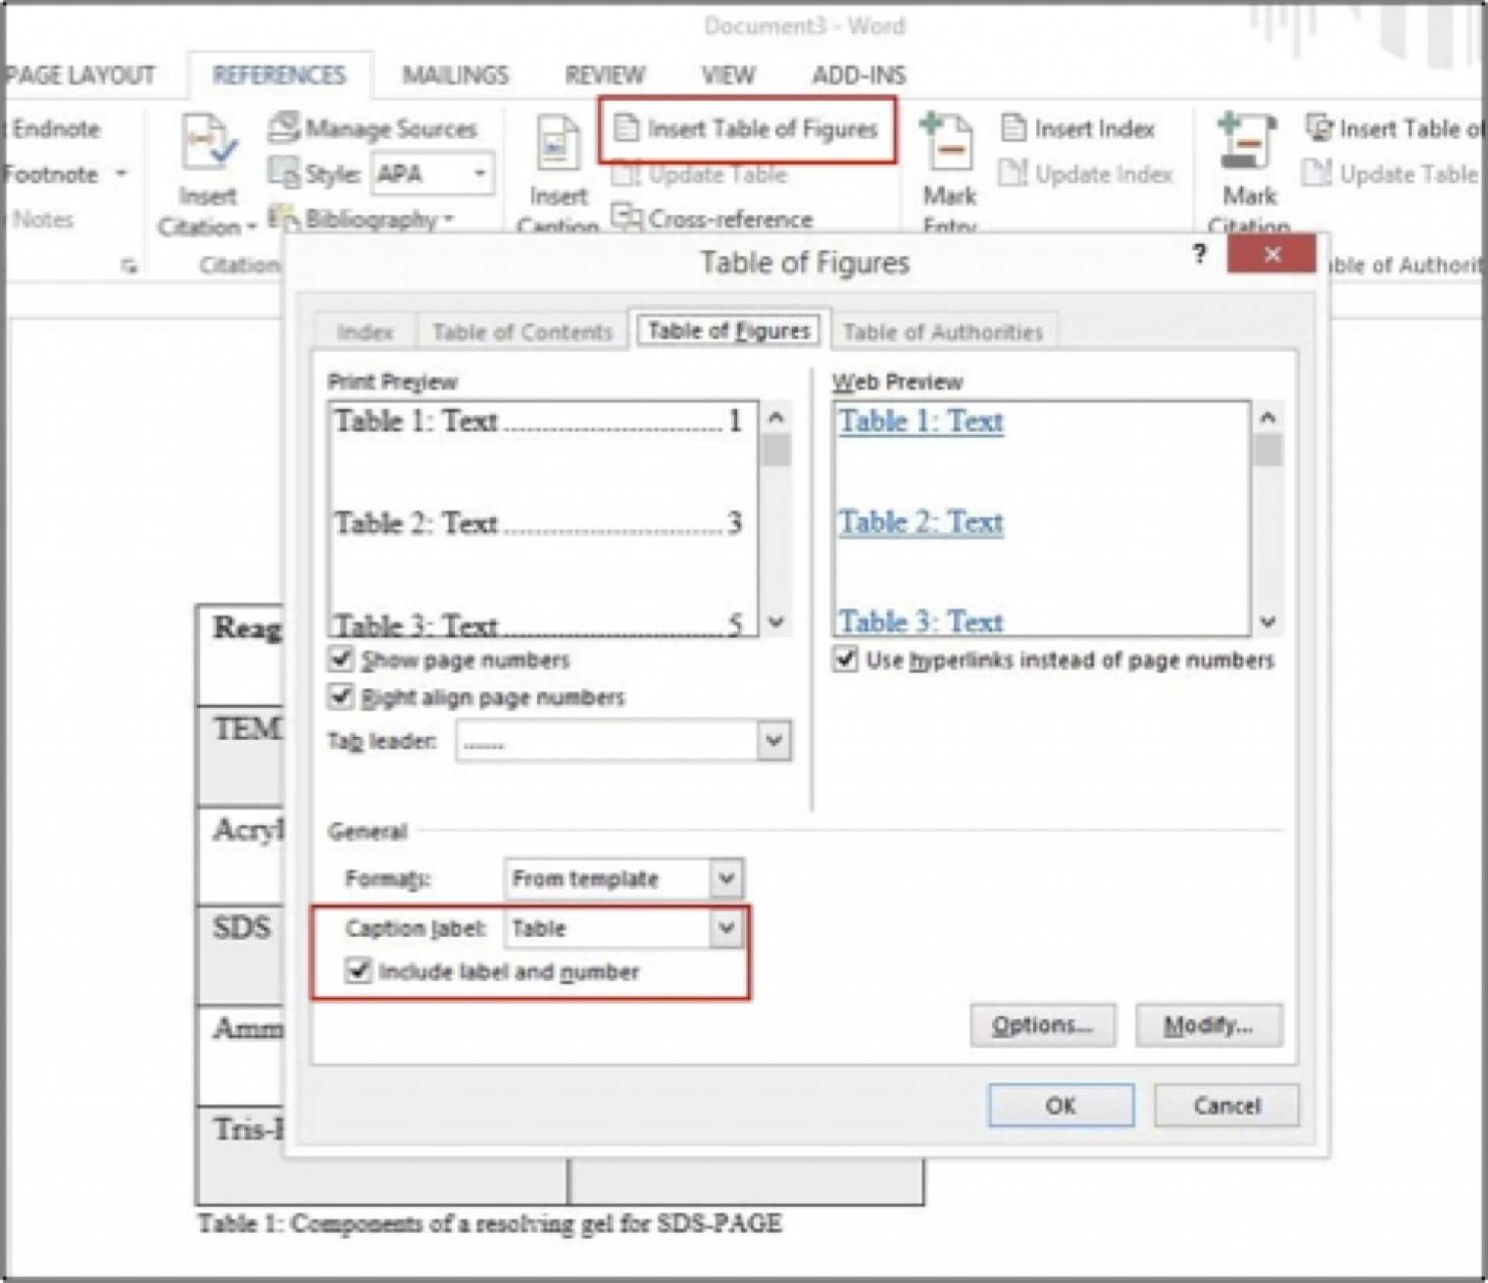Open the Mailings ribbon tab
Screen dimensions: 1488x1283
click(456, 75)
